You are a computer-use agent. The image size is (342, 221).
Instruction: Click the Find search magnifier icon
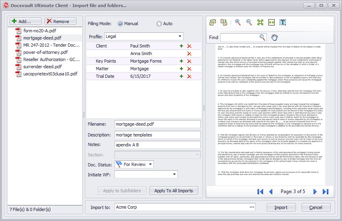click(x=262, y=37)
